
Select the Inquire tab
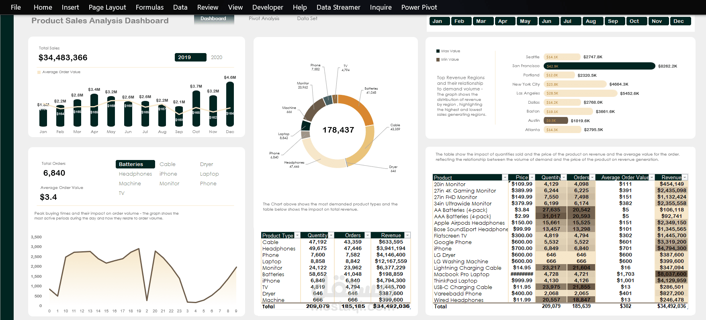tap(381, 7)
